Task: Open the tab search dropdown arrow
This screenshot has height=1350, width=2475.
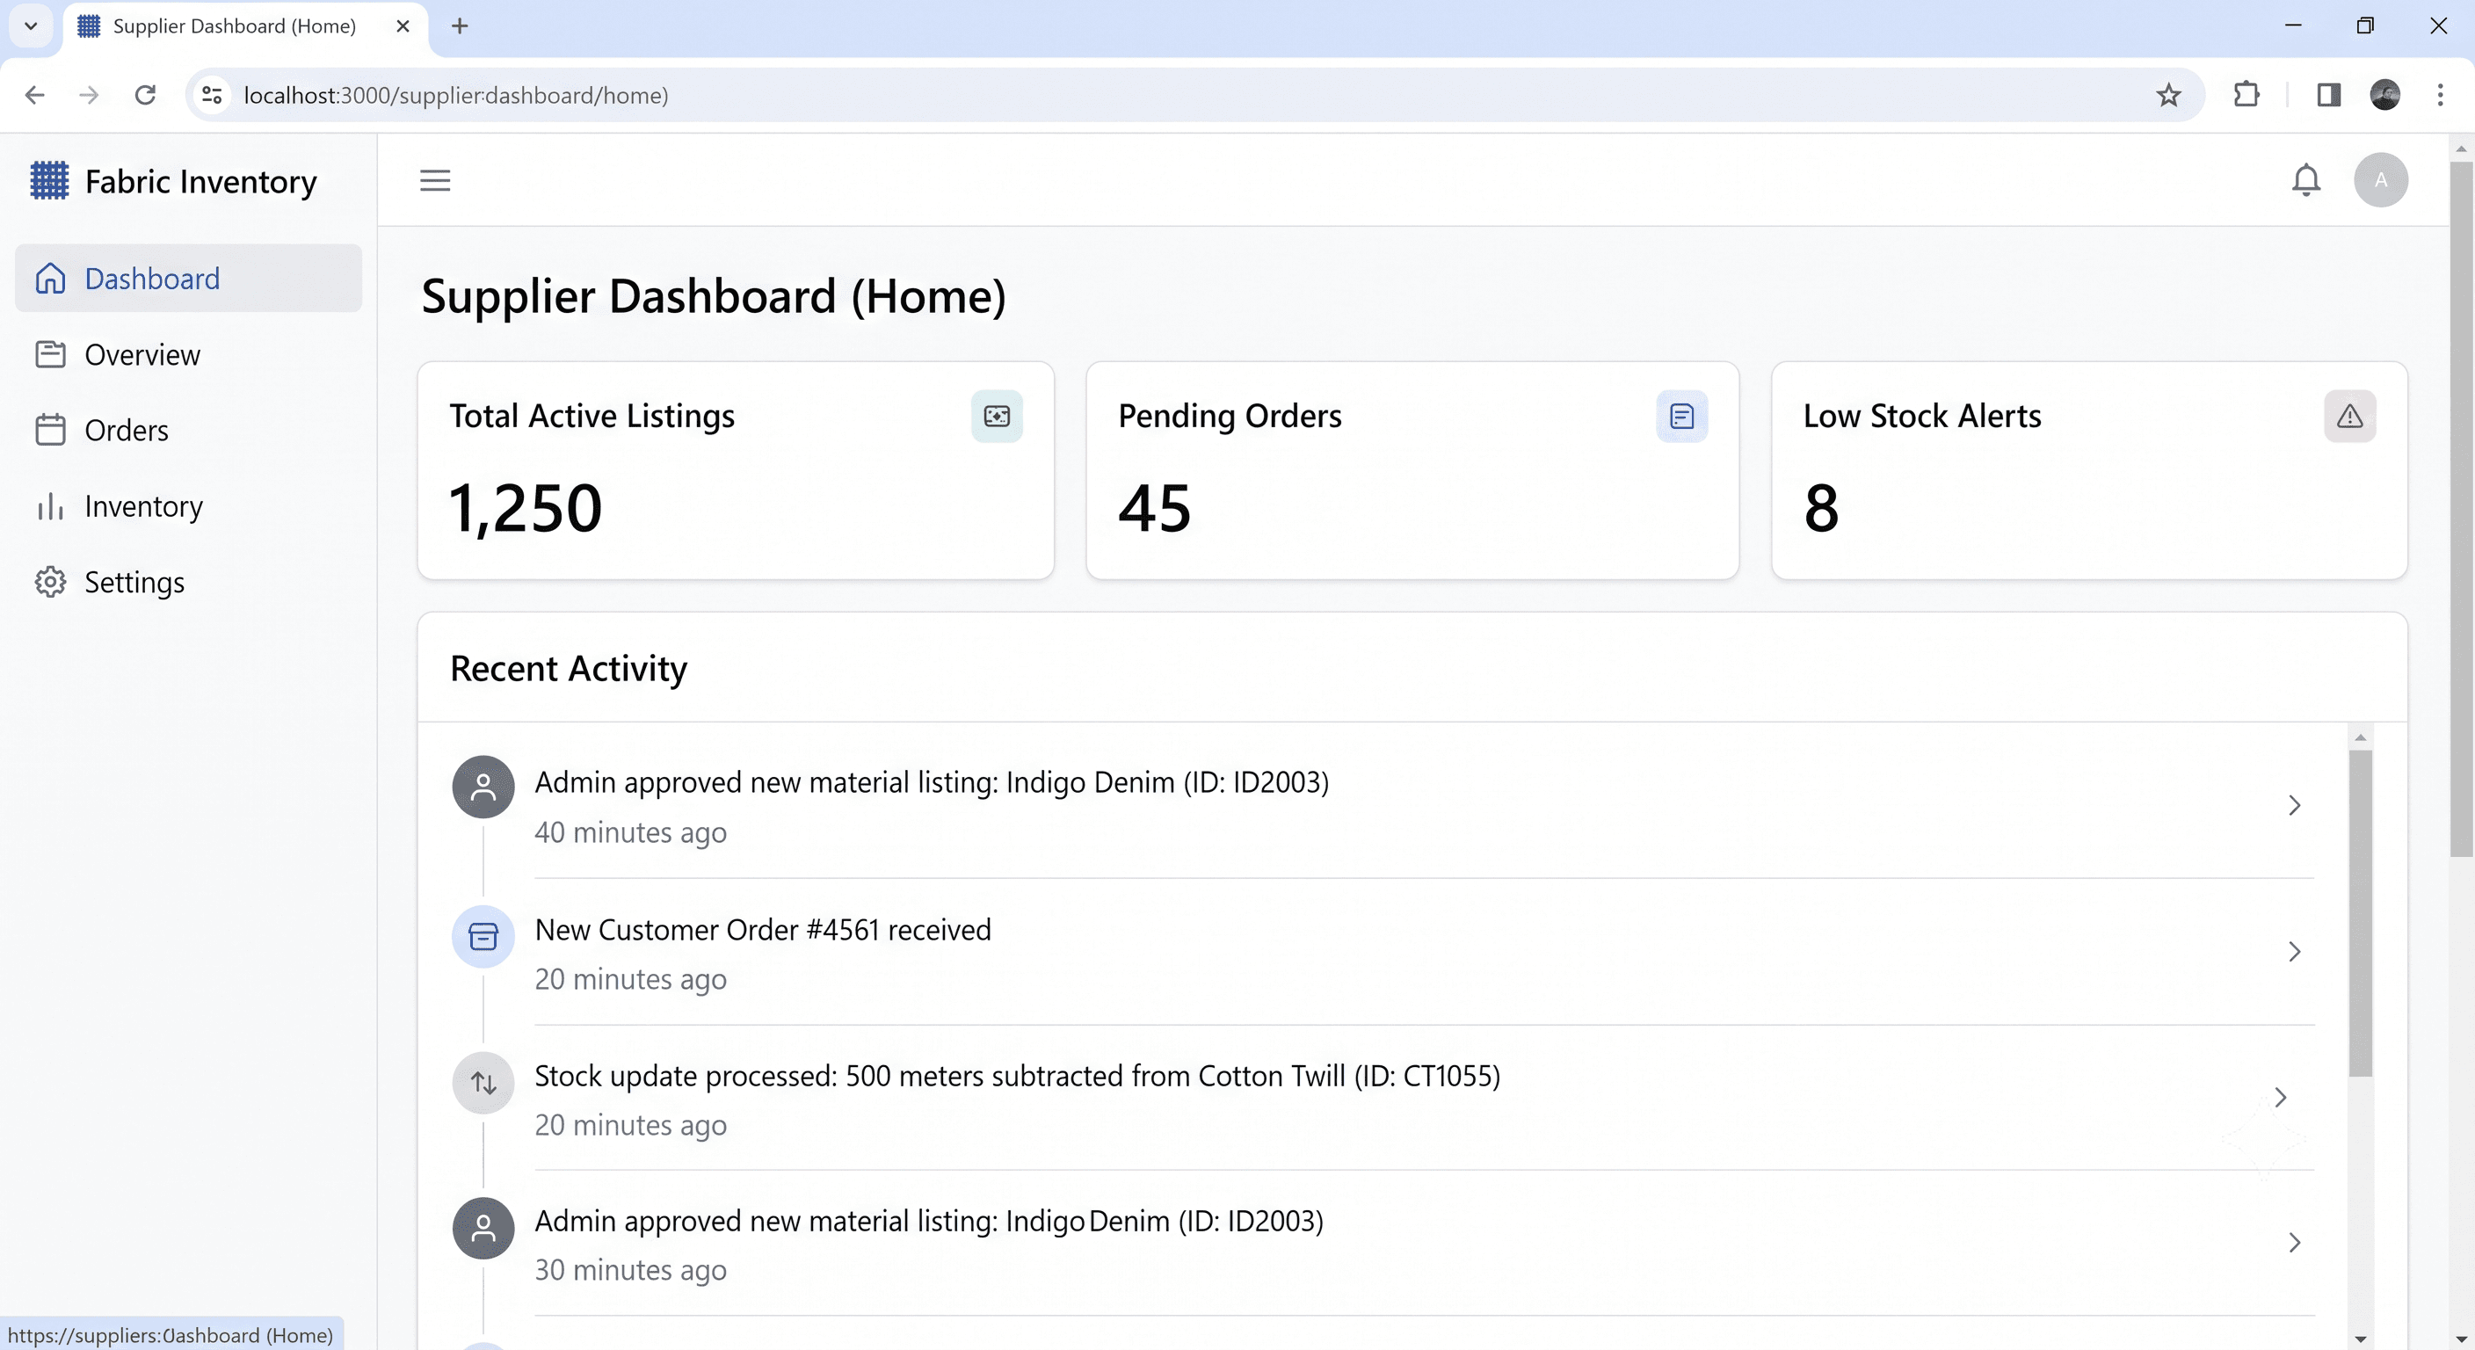Action: [31, 26]
